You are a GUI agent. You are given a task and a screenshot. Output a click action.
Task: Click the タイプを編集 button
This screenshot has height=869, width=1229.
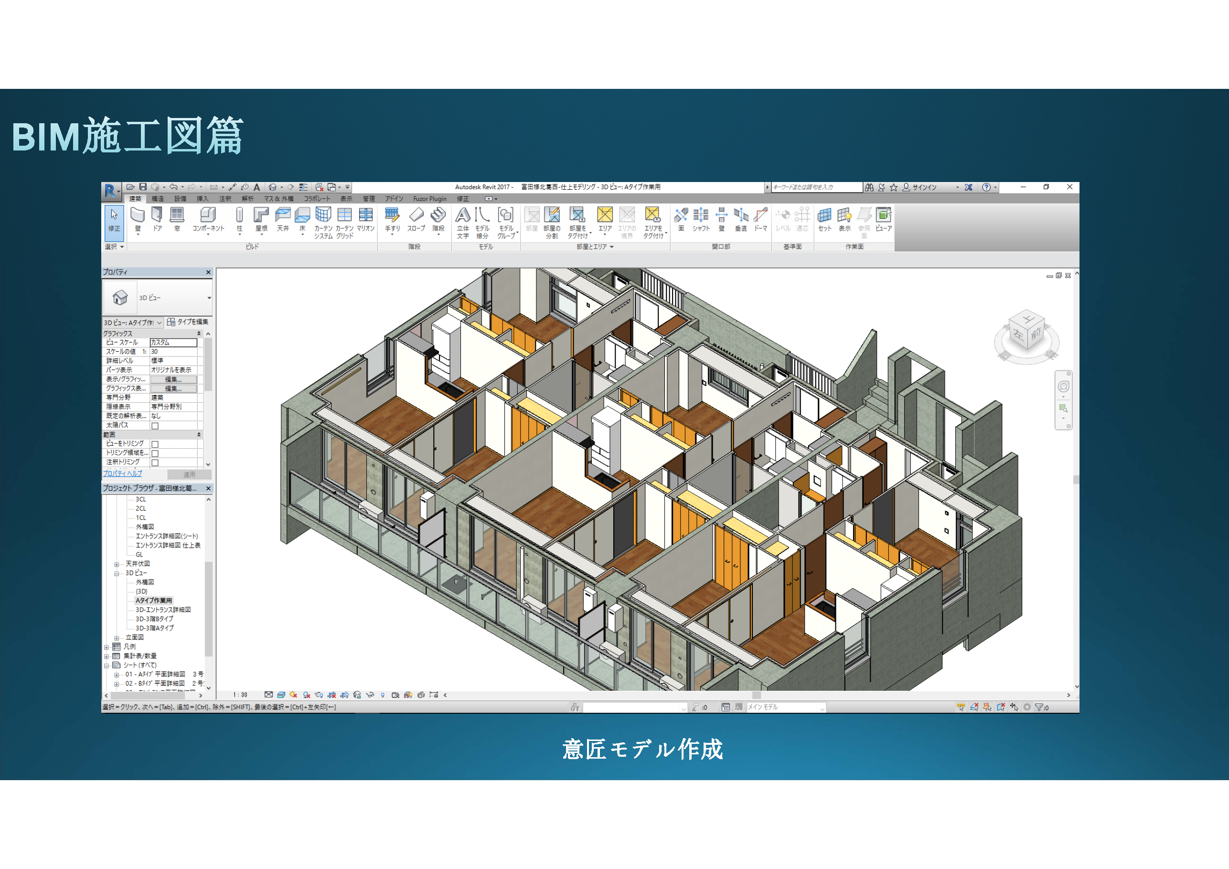point(188,322)
